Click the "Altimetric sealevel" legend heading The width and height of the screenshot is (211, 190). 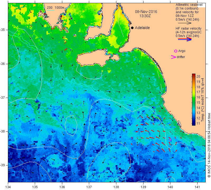point(189,5)
